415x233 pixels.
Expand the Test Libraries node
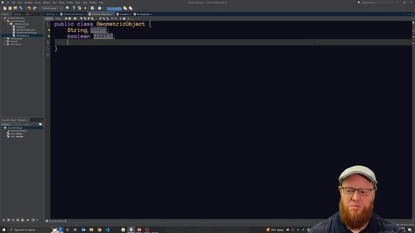pyautogui.click(x=5, y=44)
